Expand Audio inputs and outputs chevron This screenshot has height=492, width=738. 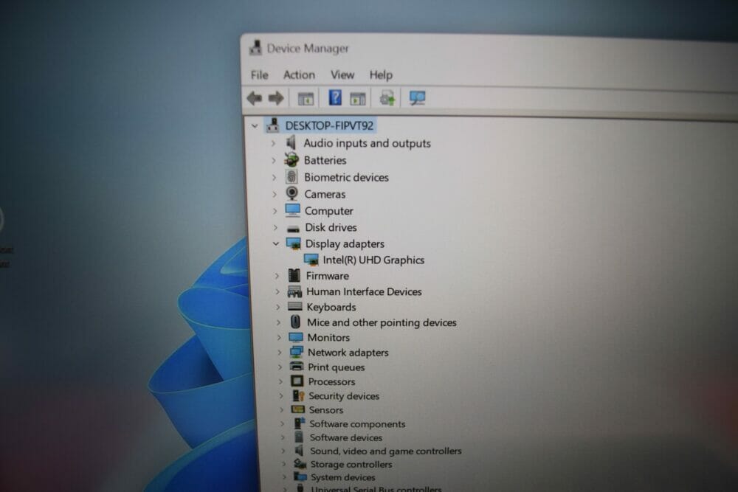[x=273, y=142]
